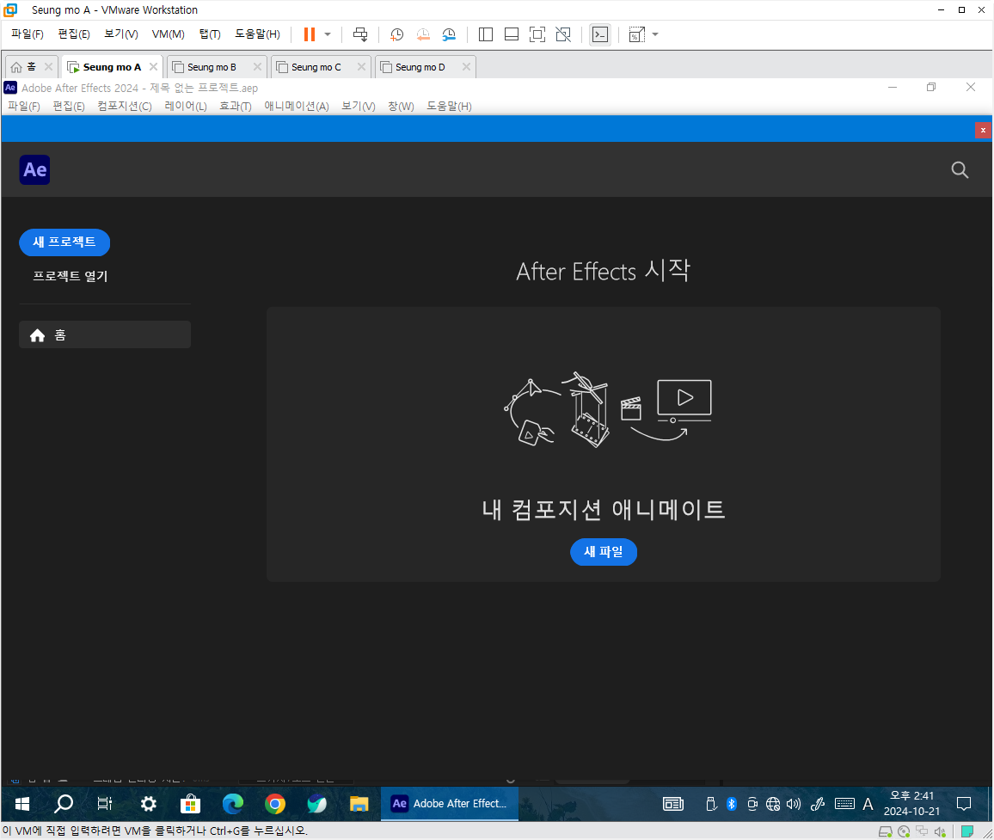Open After Effects 효과(T) menu
The height and width of the screenshot is (840, 994).
236,106
